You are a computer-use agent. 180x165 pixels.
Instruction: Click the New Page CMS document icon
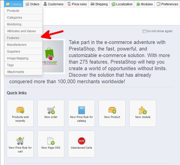pos(51,141)
